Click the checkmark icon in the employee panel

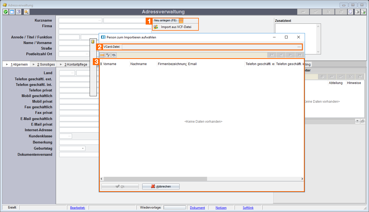(341, 77)
